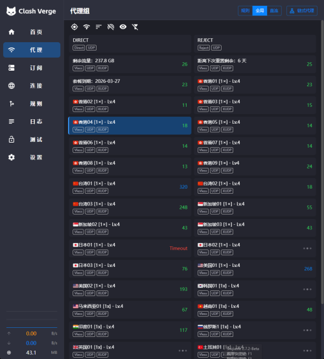This screenshot has height=359, width=324.
Task: Select the 新加坡01 proxy node
Action: pos(255,207)
